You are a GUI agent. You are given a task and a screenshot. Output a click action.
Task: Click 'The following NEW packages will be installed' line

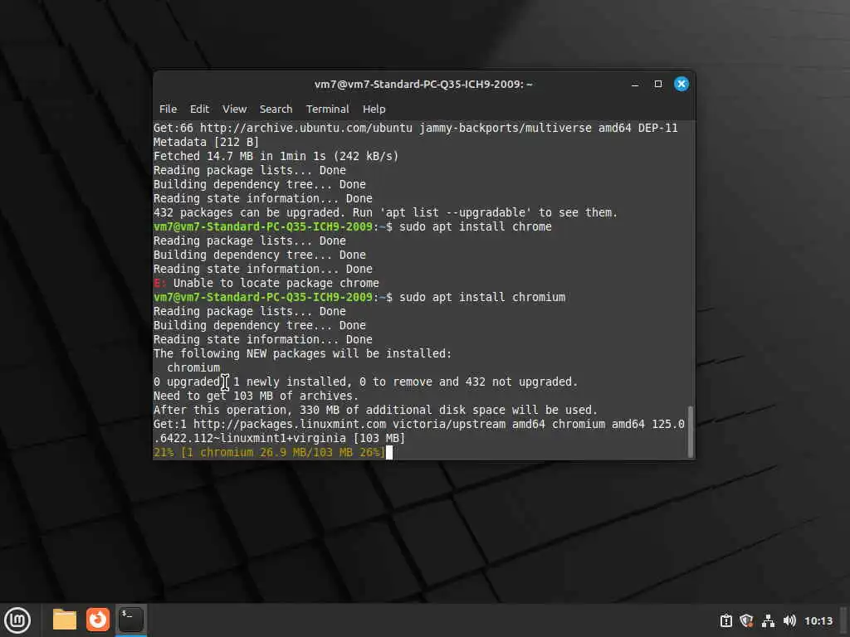click(302, 353)
